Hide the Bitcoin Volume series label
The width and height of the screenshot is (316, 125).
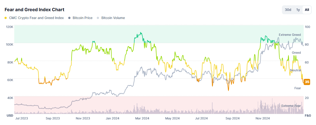click(x=113, y=18)
